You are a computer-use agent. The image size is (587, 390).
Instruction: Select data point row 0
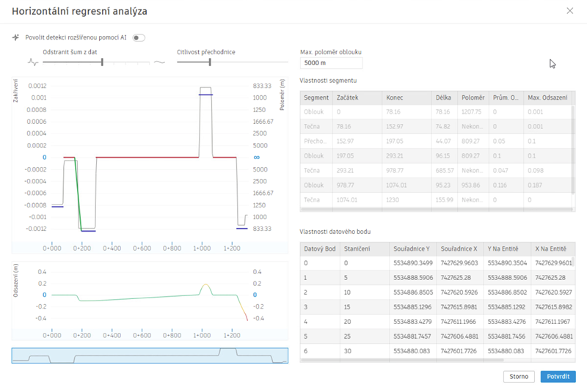(437, 263)
